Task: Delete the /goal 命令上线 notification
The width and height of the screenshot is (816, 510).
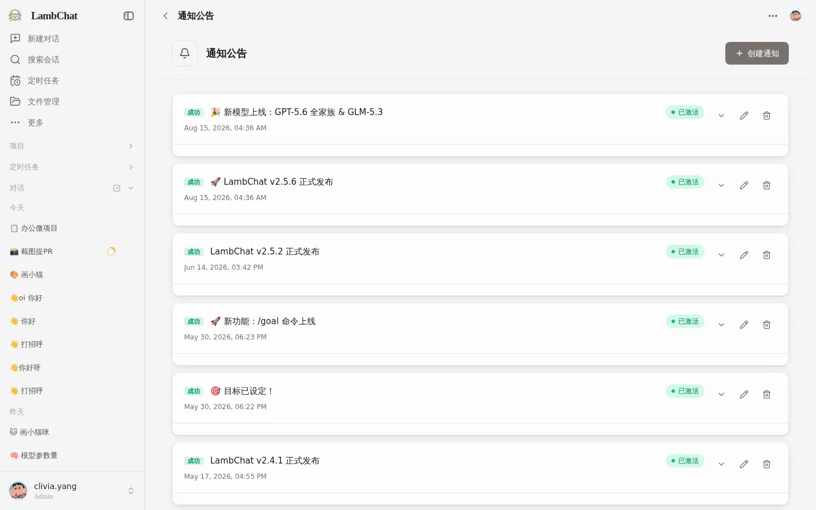Action: point(767,325)
